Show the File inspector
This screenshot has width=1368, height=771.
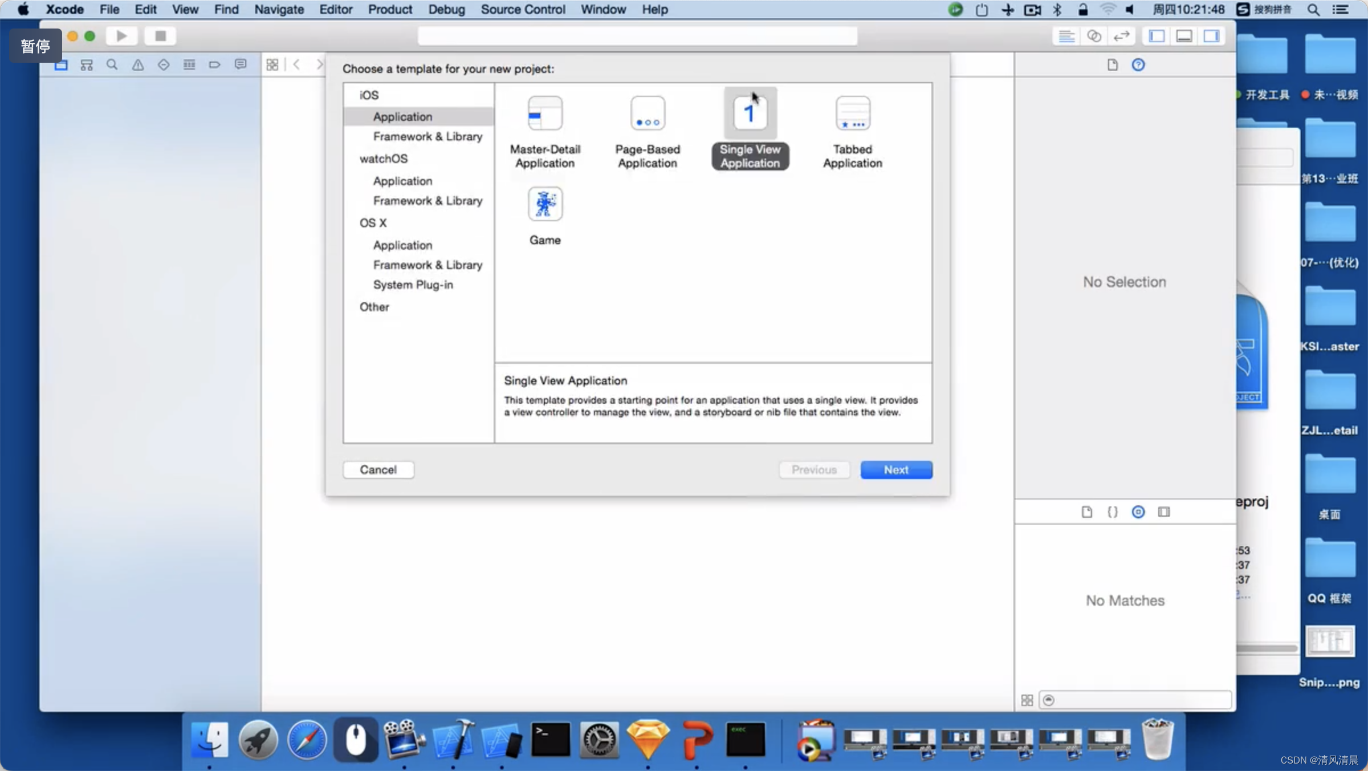point(1113,65)
